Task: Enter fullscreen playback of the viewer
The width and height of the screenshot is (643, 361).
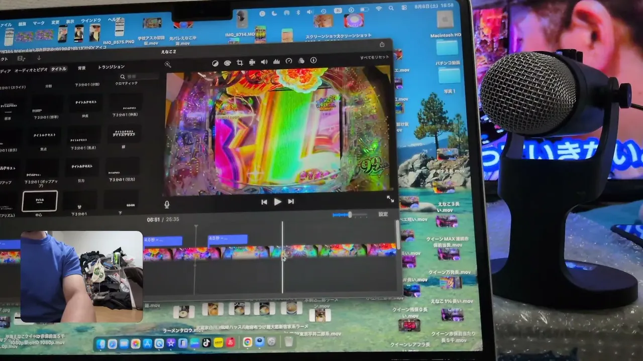Action: pyautogui.click(x=390, y=199)
